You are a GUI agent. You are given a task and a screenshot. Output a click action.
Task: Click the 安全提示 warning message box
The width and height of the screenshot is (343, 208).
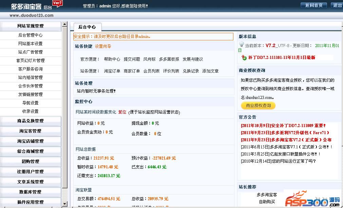(x=153, y=37)
